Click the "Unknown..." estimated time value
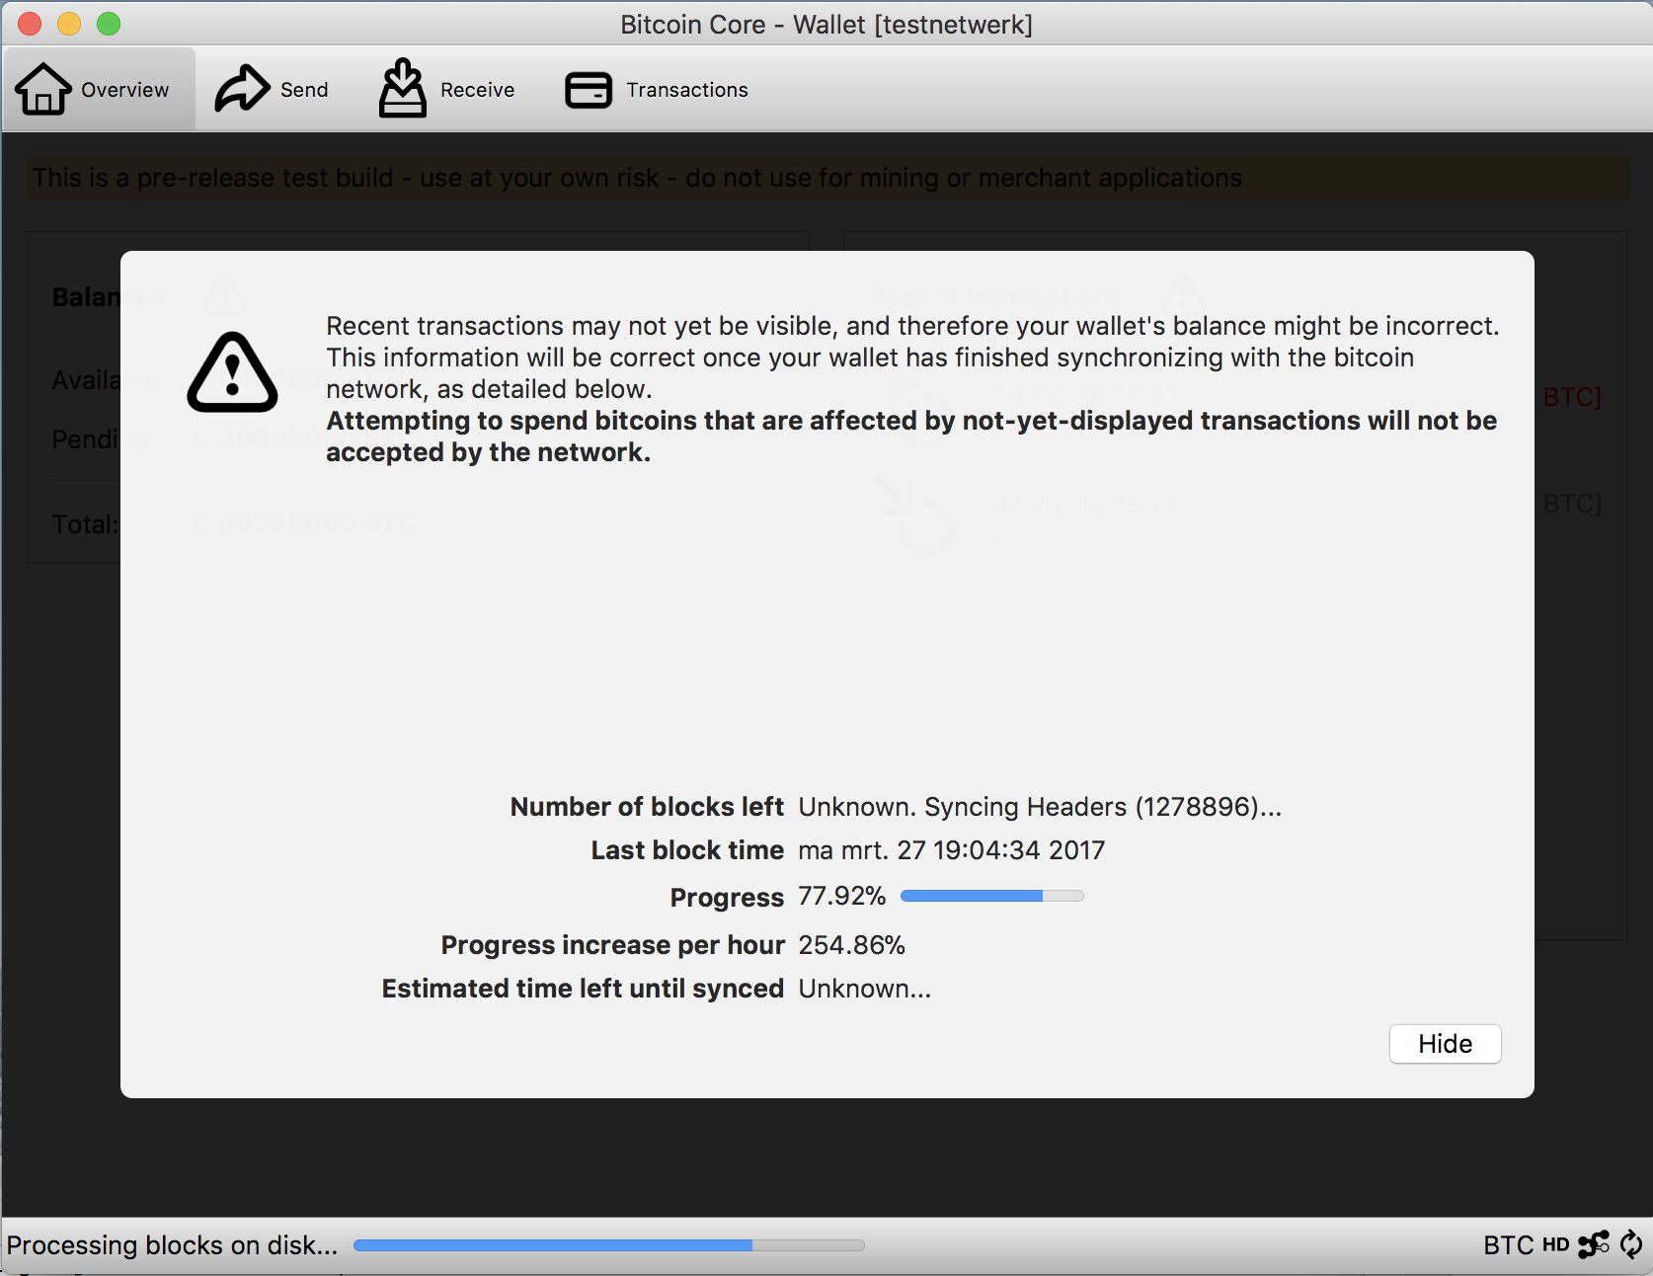This screenshot has width=1653, height=1276. click(x=864, y=989)
